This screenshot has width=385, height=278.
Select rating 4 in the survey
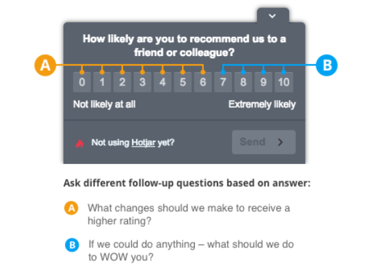[163, 82]
